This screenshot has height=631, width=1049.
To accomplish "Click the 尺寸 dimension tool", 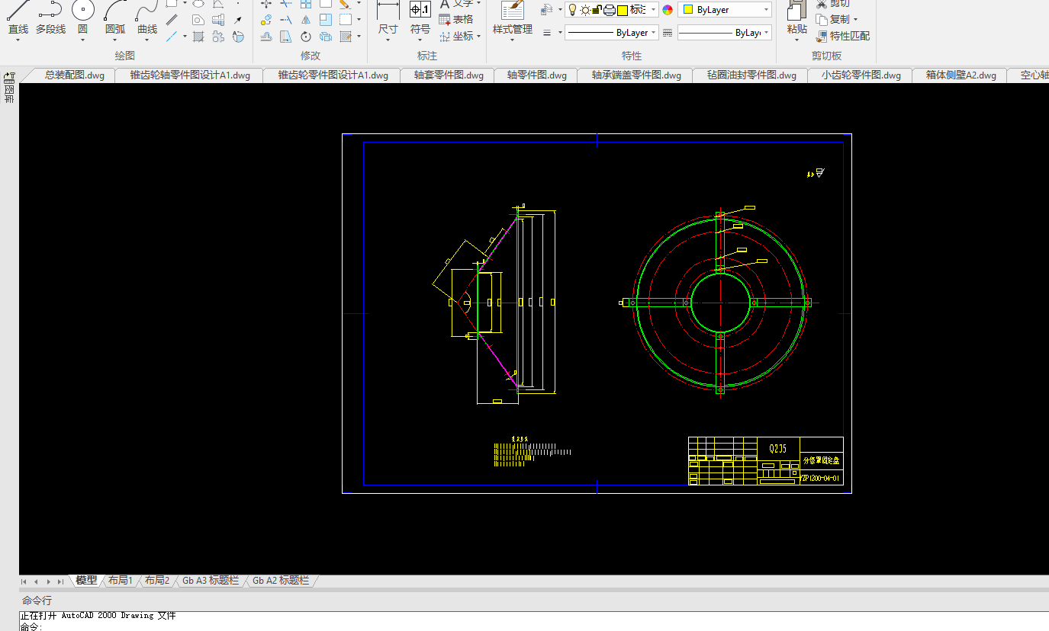I will pyautogui.click(x=388, y=18).
